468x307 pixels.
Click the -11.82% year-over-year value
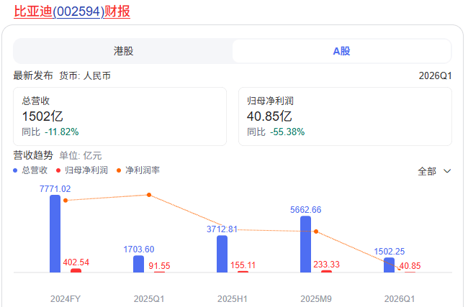pos(62,132)
